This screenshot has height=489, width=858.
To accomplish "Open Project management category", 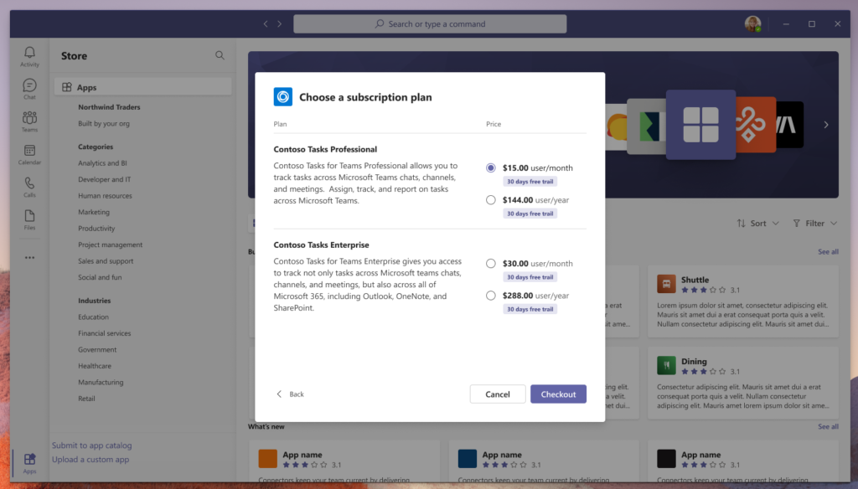I will click(110, 245).
